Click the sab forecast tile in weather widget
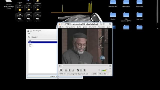The image size is (160, 90). coord(20,18)
